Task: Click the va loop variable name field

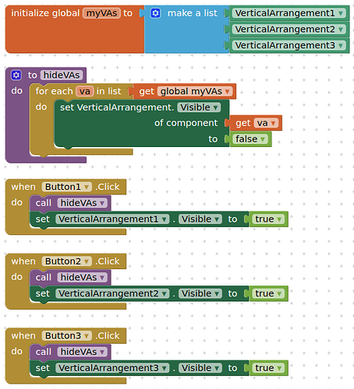Action: click(85, 91)
